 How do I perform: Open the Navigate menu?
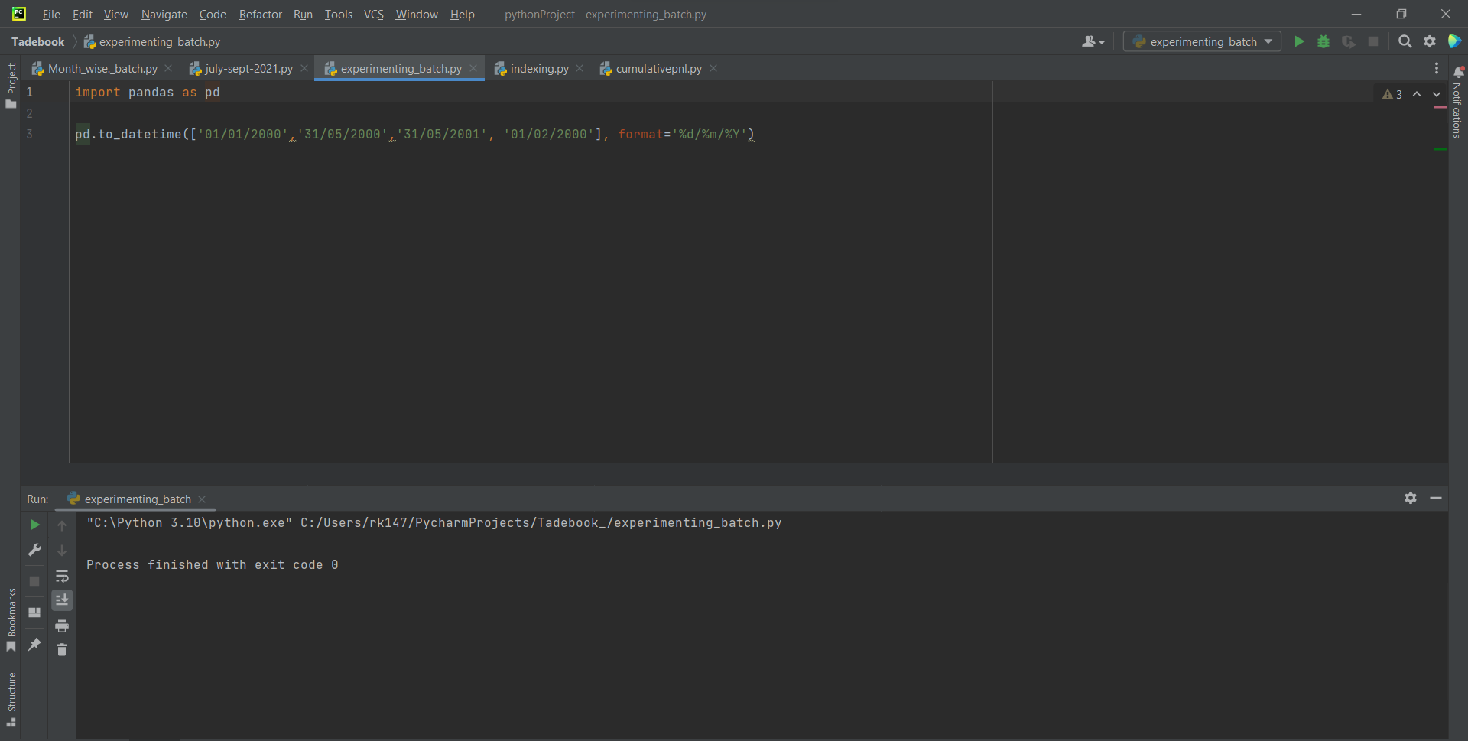164,14
